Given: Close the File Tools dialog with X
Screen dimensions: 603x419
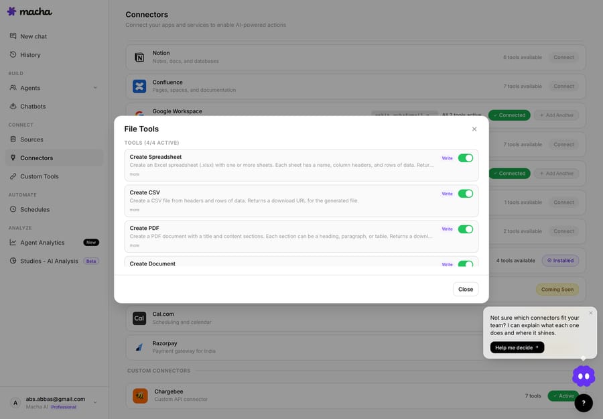Looking at the screenshot, I should click(474, 129).
